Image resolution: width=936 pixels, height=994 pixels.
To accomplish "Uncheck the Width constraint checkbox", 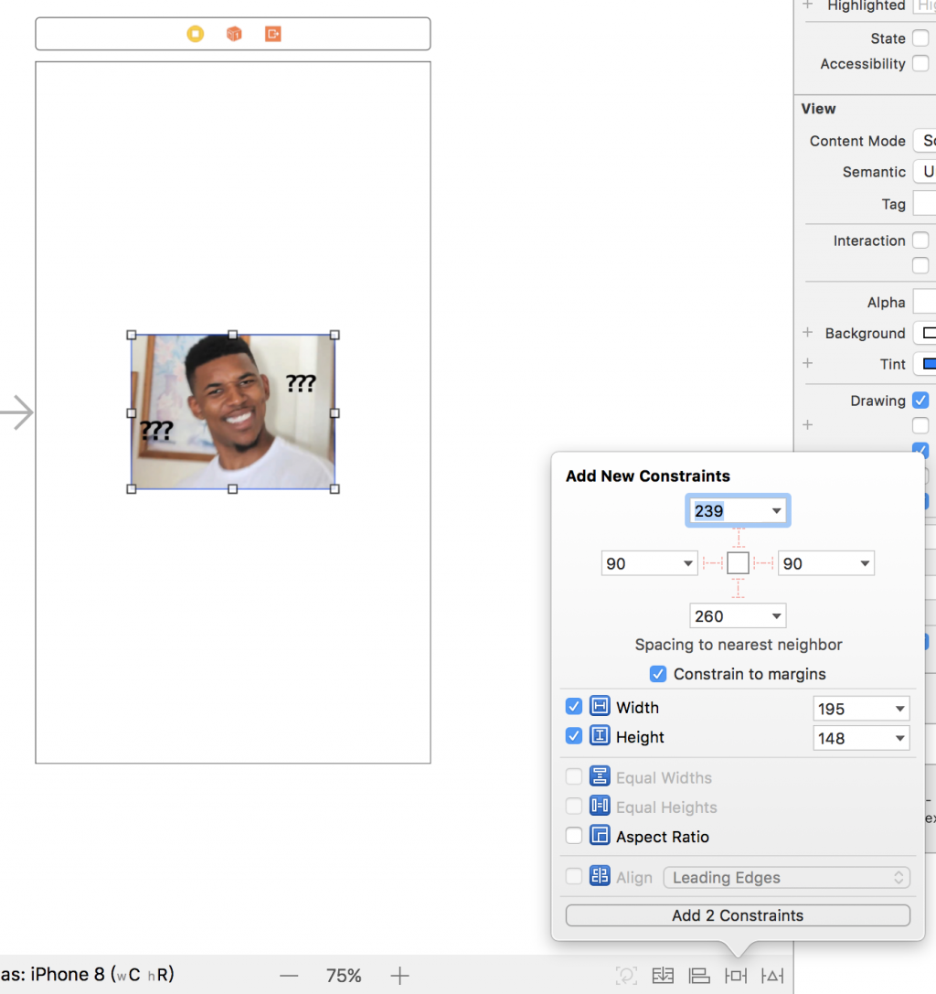I will (573, 706).
